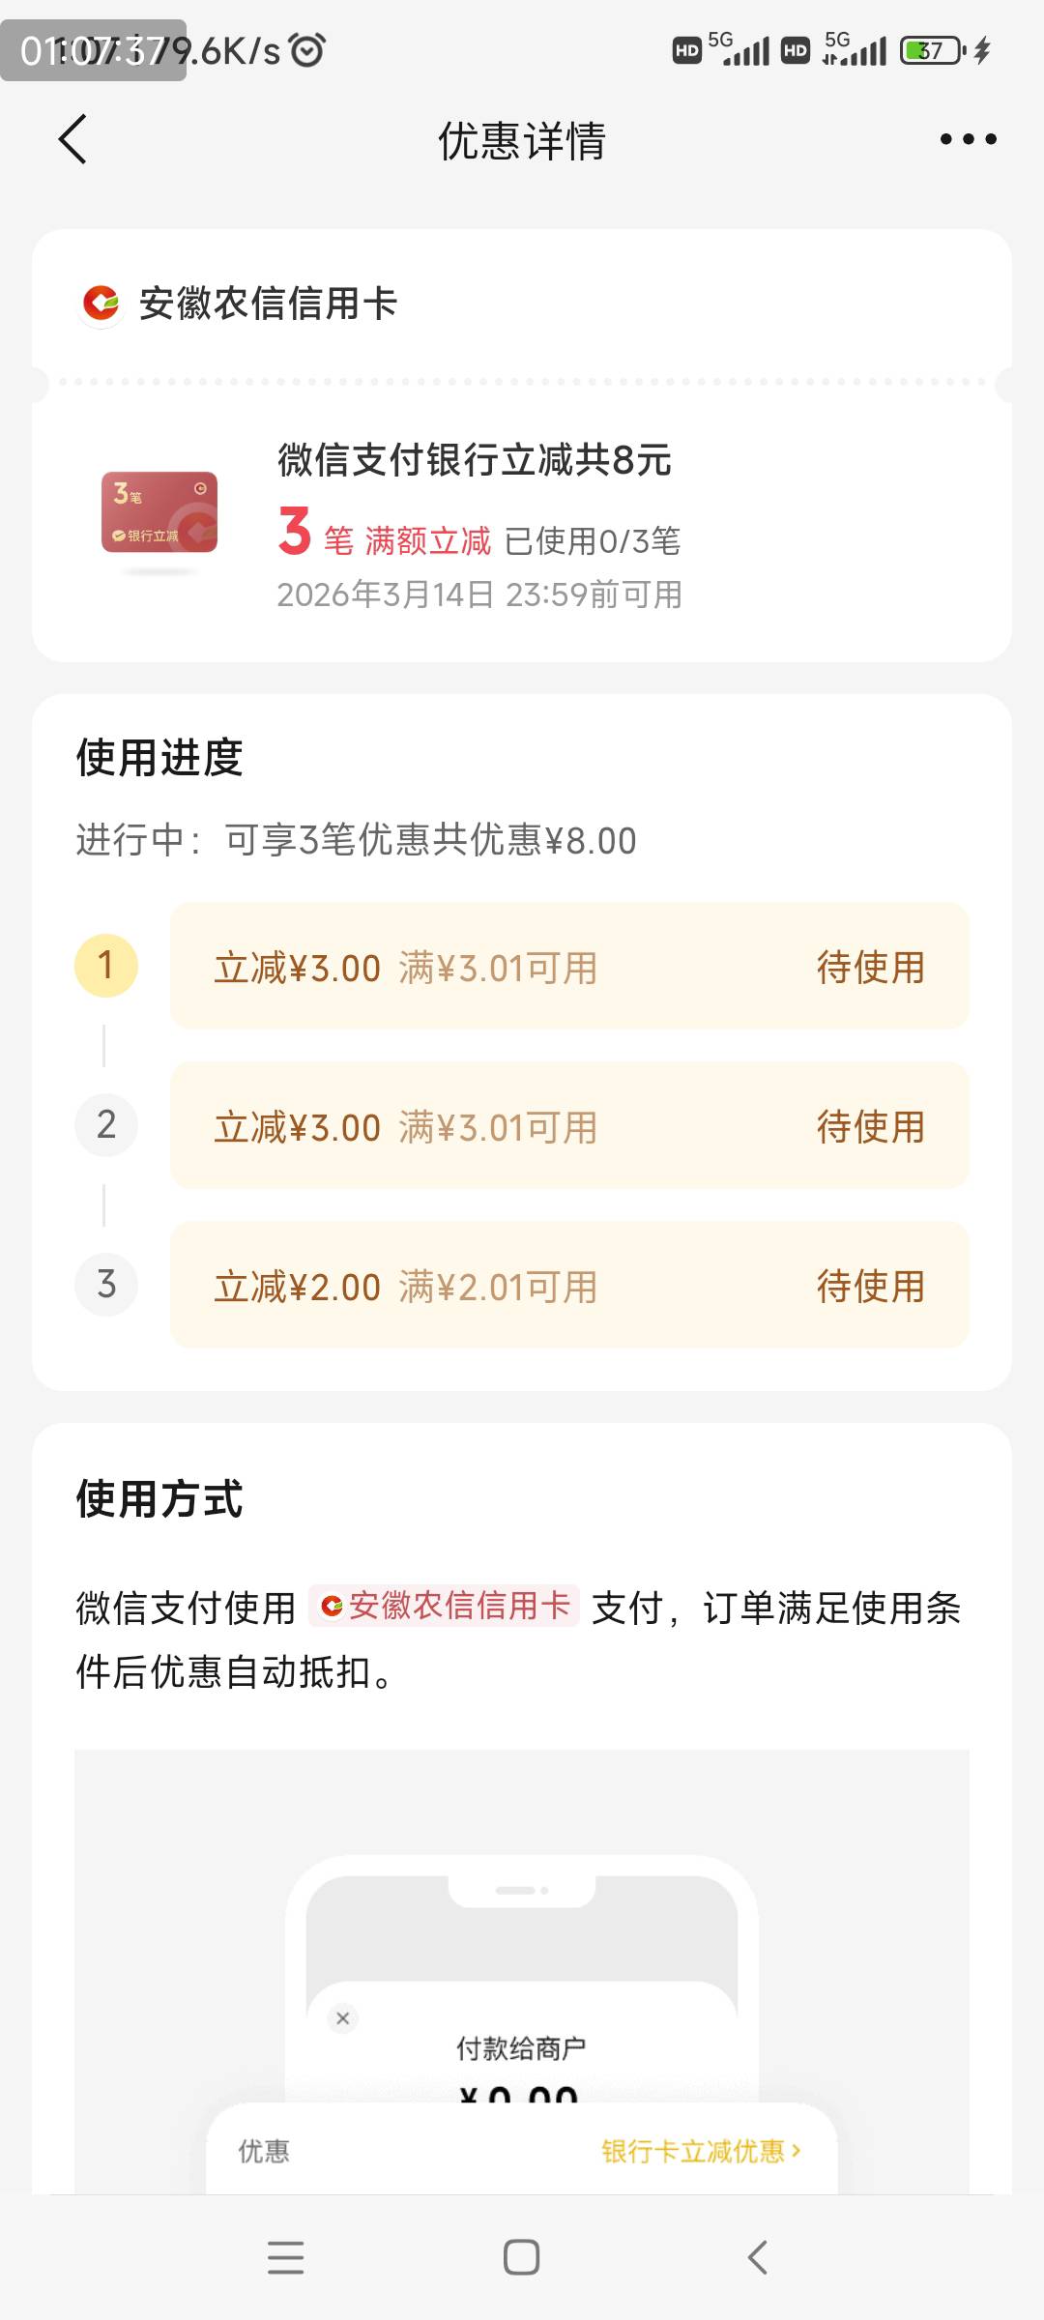Viewport: 1044px width, 2320px height.
Task: Tap the 安徽农信信用卡 card header
Action: (268, 304)
